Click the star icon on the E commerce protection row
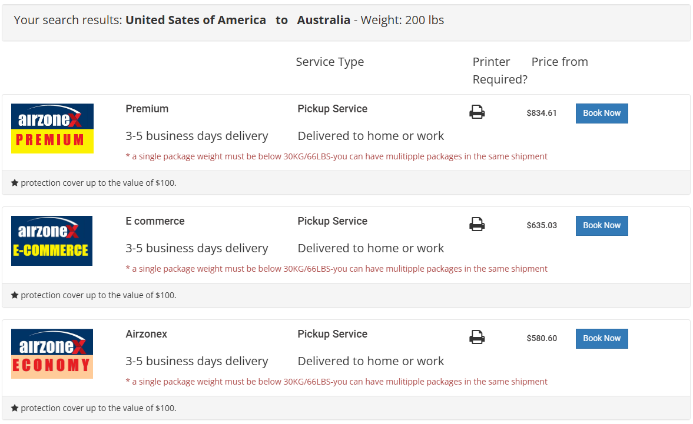 14,295
